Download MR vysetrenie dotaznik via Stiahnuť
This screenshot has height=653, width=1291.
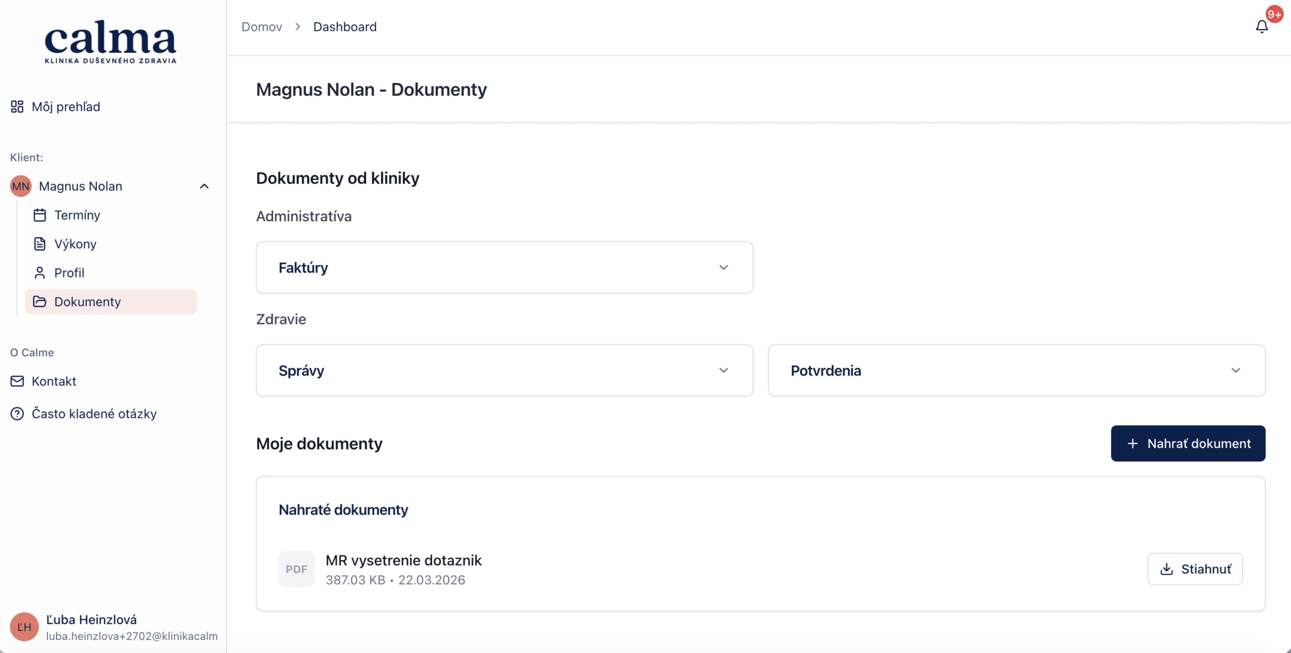(1195, 569)
